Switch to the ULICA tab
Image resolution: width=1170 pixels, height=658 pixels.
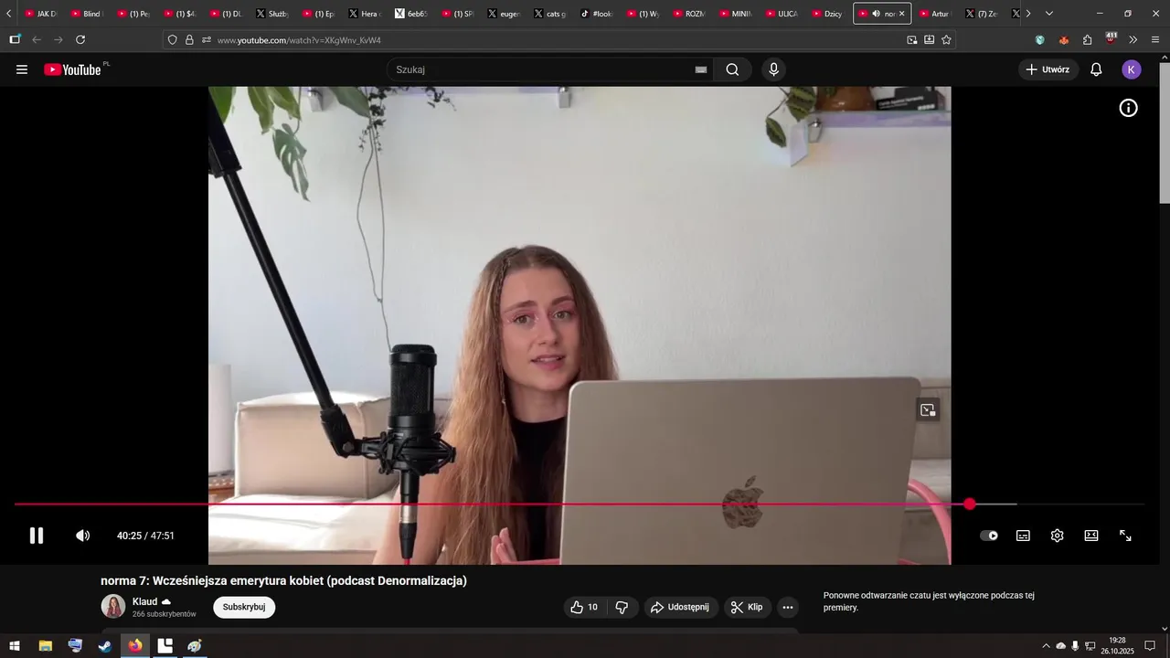tap(782, 14)
